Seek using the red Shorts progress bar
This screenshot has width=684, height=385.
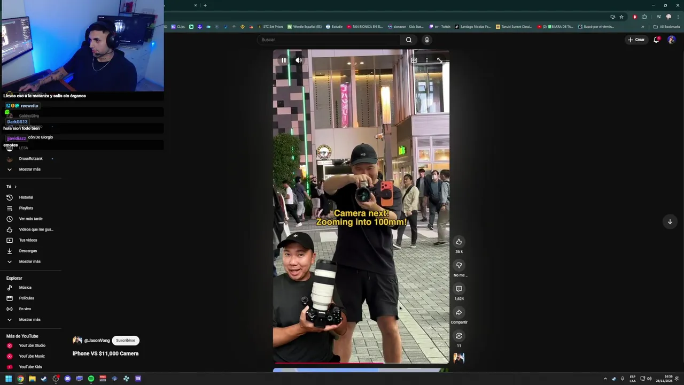(x=361, y=363)
